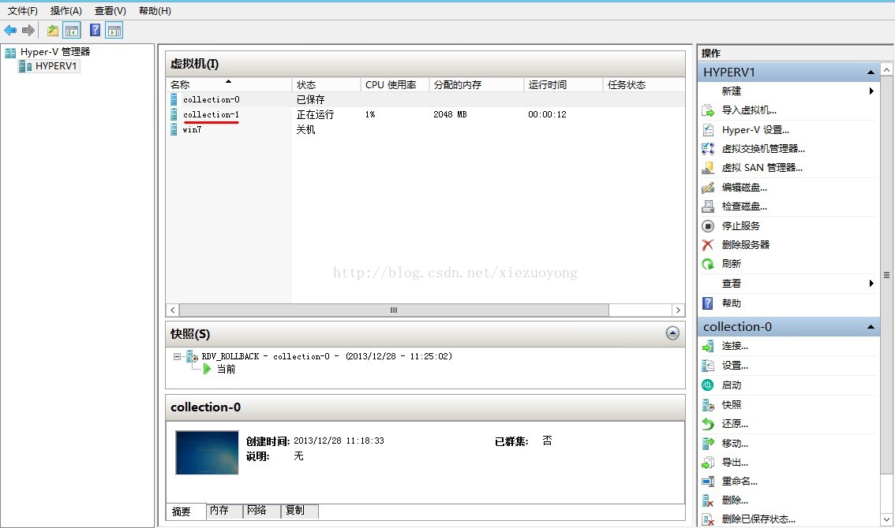Open the virtual switch manager icon (虚拟交换机管理器)
Screen dimensions: 895x528
(x=708, y=149)
